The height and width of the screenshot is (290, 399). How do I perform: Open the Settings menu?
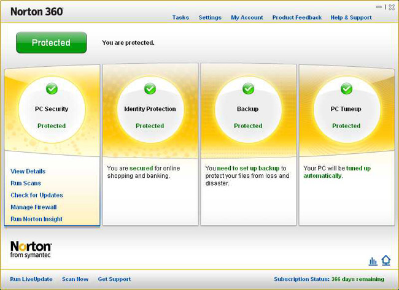coord(210,18)
